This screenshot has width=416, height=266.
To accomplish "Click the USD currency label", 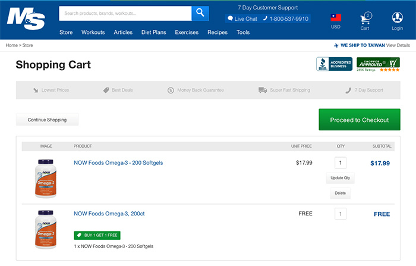I will click(336, 27).
